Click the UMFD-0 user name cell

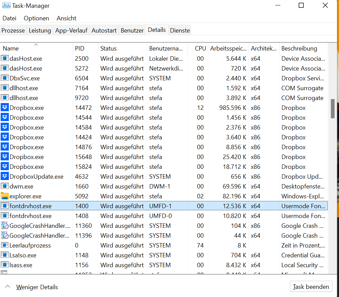point(160,216)
